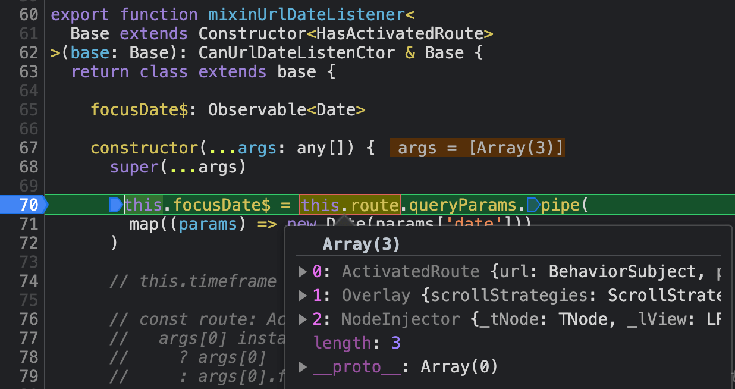The width and height of the screenshot is (735, 389).
Task: Expand array item 0 ActivatedRoute
Action: tap(303, 271)
